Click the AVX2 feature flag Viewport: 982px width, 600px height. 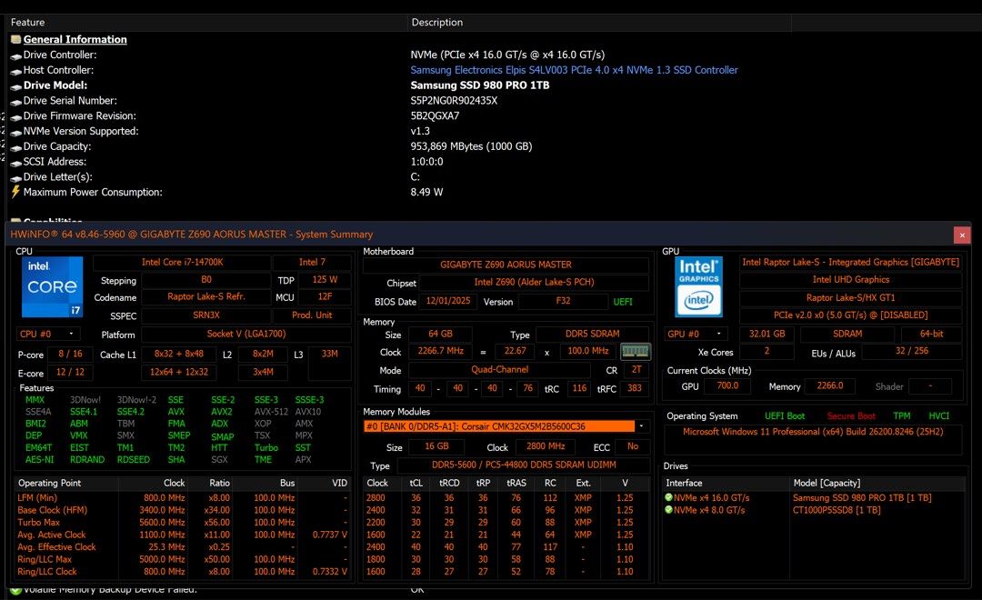click(222, 412)
